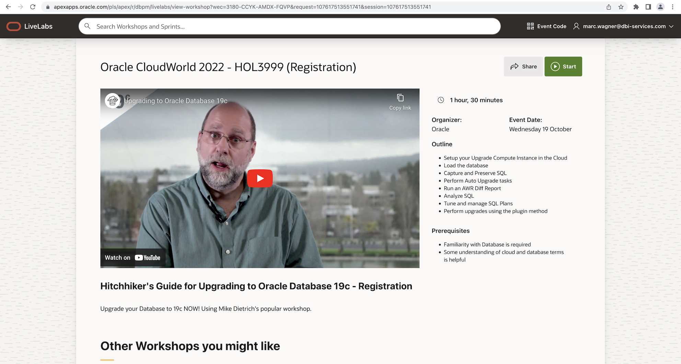Click outline item Analyze SQL
Screen dimensions: 681x364
pyautogui.click(x=459, y=196)
